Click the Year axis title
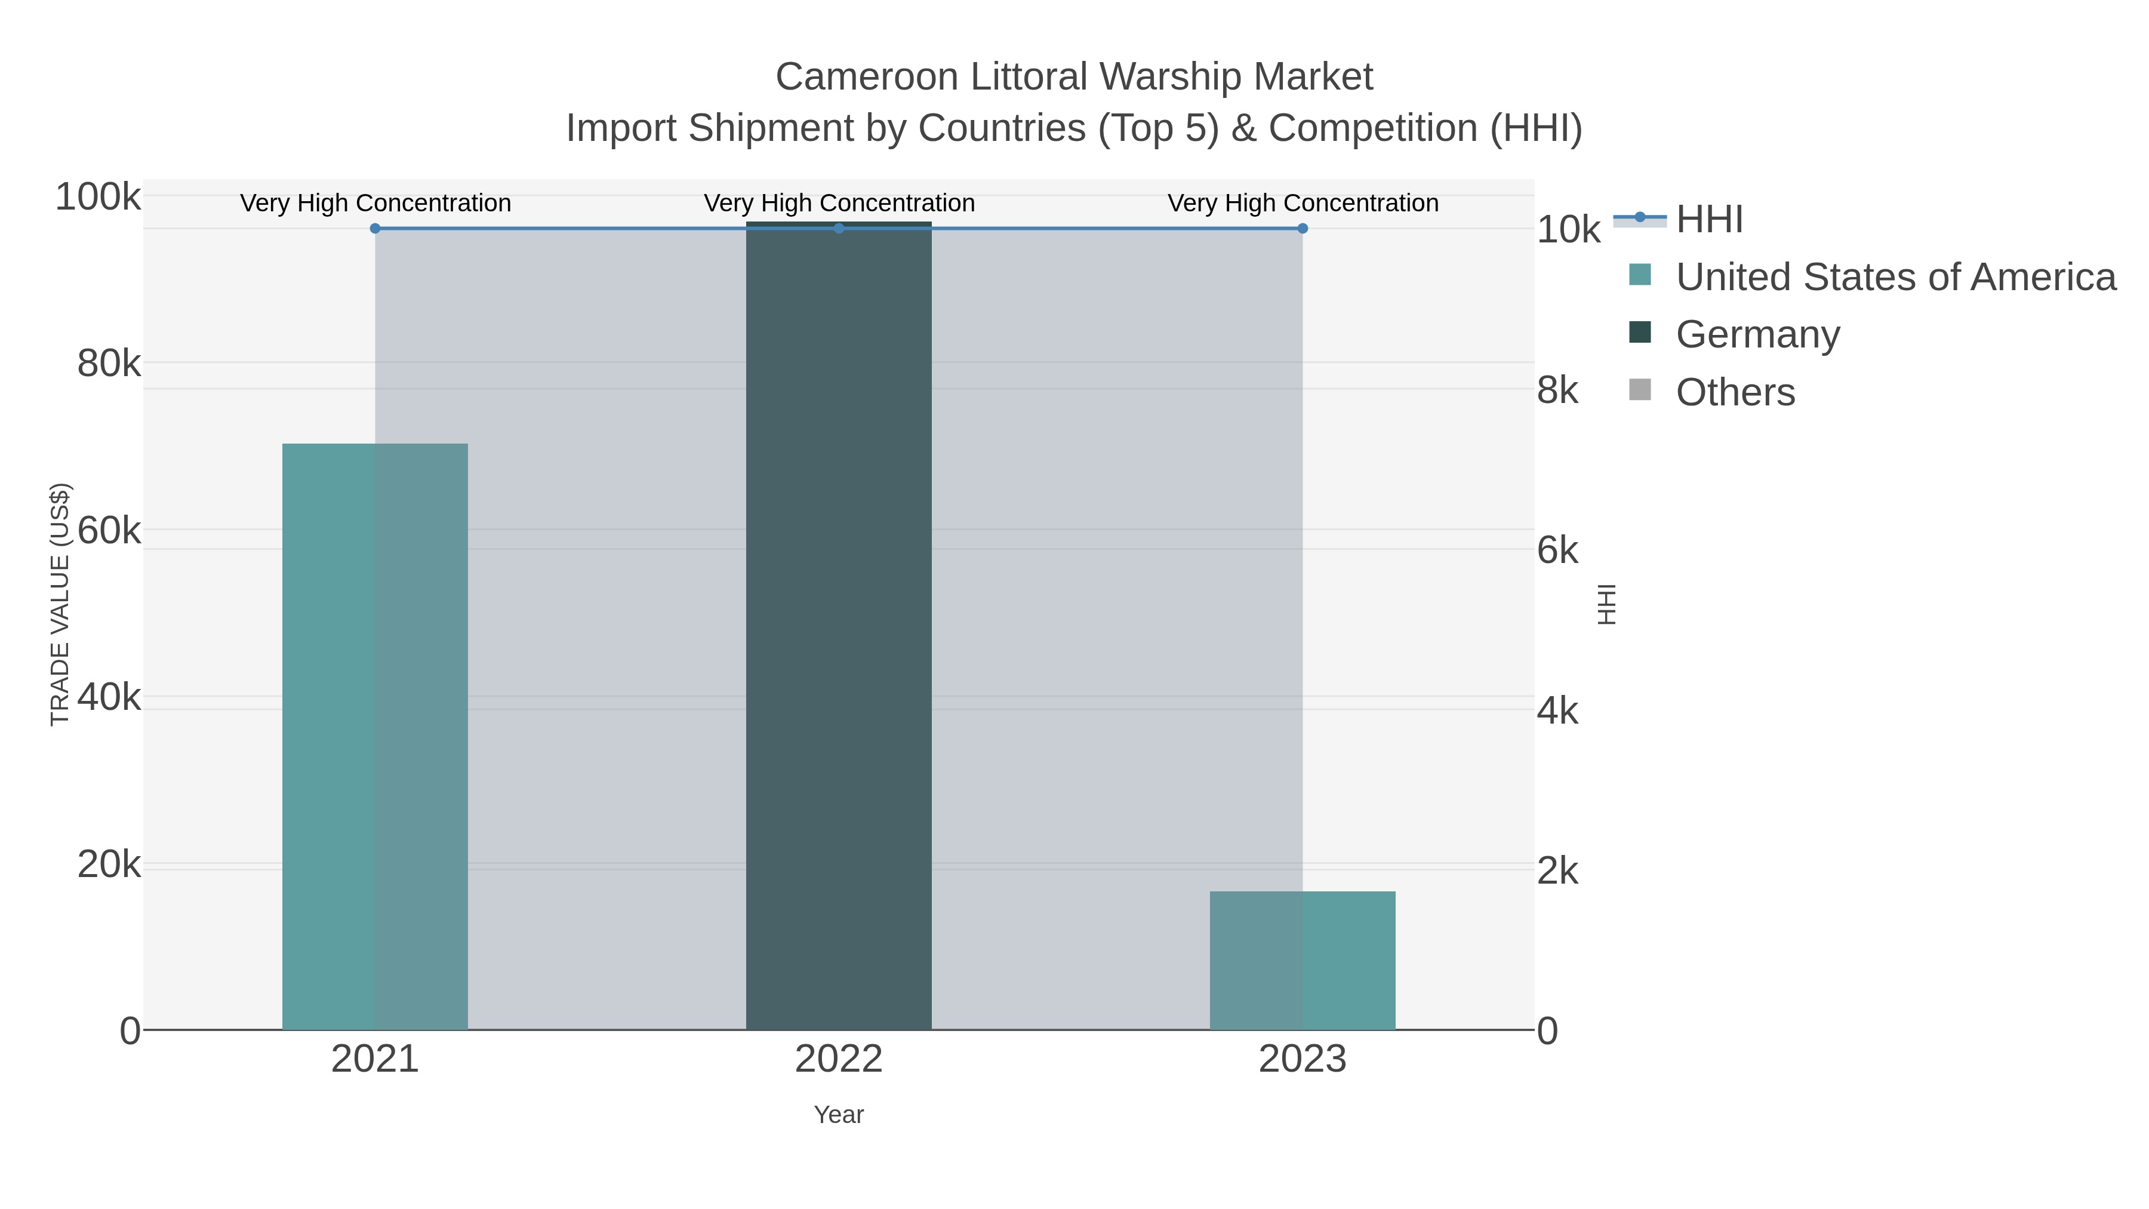This screenshot has width=2149, height=1209. tap(839, 1115)
